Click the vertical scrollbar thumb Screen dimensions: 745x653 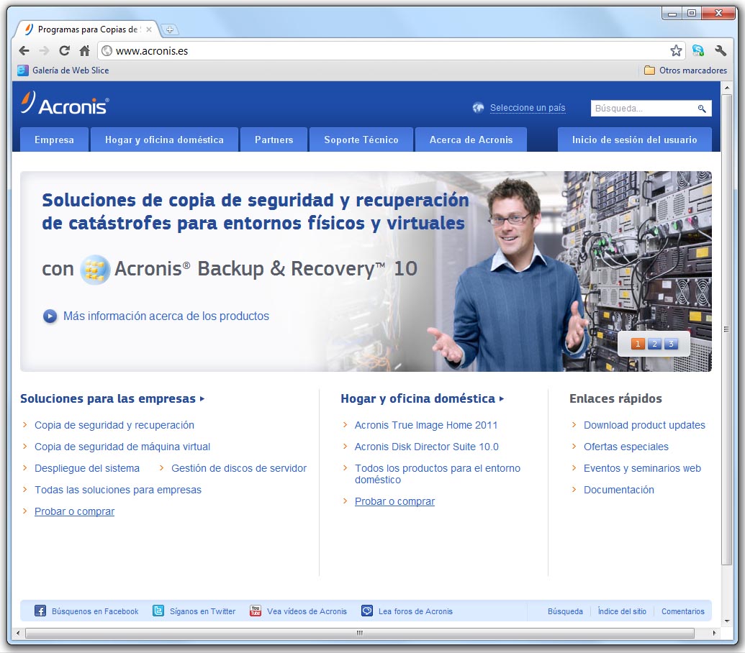point(726,329)
